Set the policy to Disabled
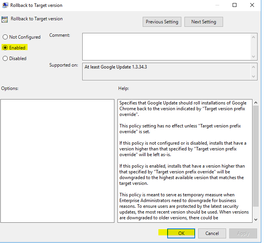The width and height of the screenshot is (264, 243). pyautogui.click(x=5, y=59)
